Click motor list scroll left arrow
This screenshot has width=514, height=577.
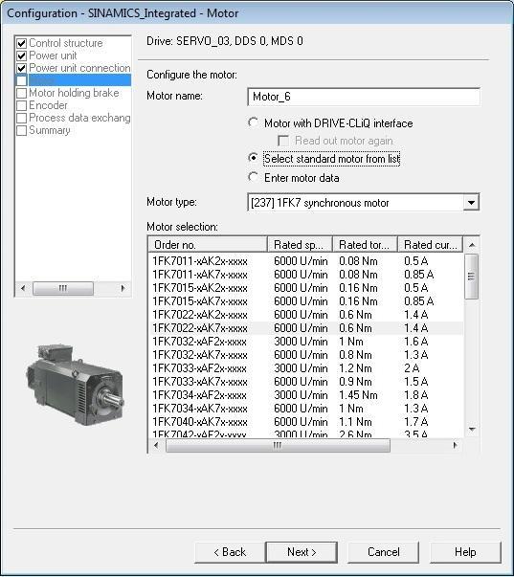156,445
